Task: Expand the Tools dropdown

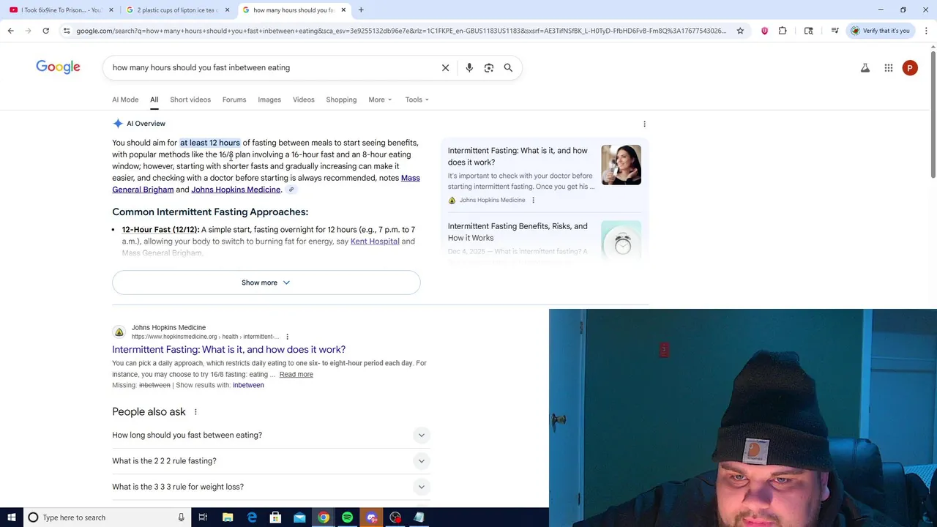Action: pyautogui.click(x=417, y=100)
